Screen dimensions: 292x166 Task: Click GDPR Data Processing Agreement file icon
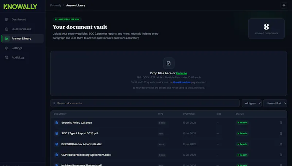[57, 155]
